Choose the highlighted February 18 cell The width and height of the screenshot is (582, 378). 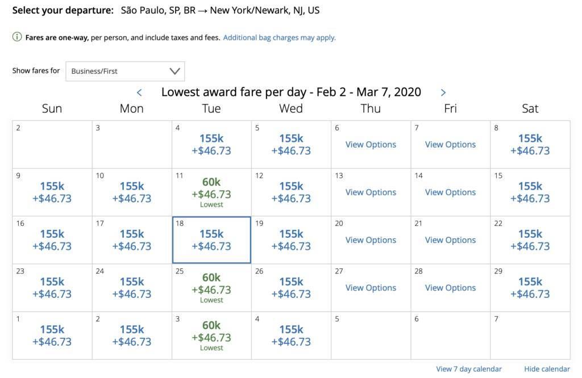211,240
